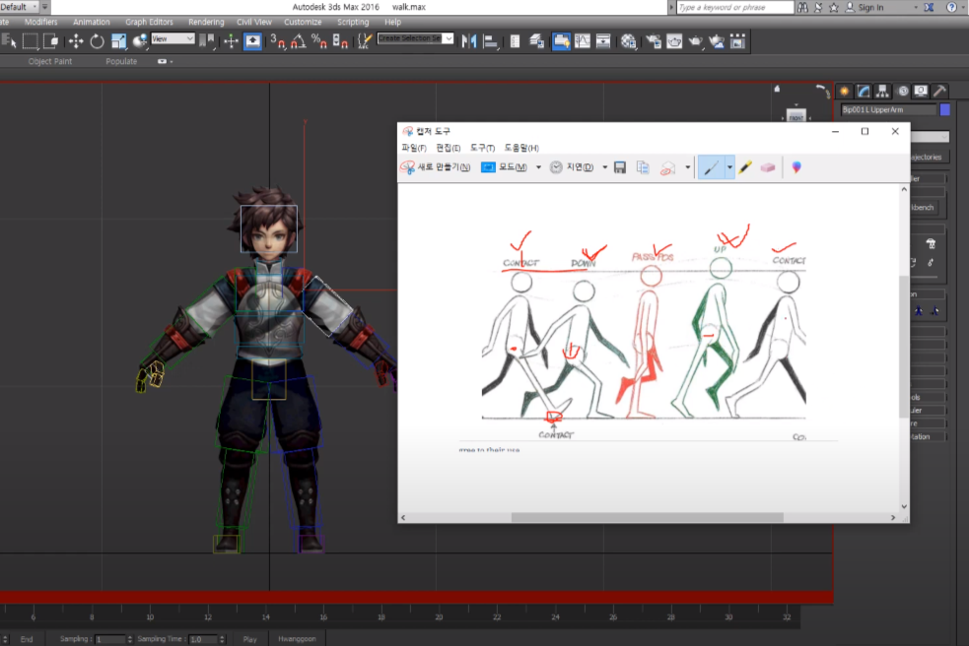This screenshot has height=646, width=969.
Task: Click the Use Pivot Point Center icon
Action: tap(206, 41)
